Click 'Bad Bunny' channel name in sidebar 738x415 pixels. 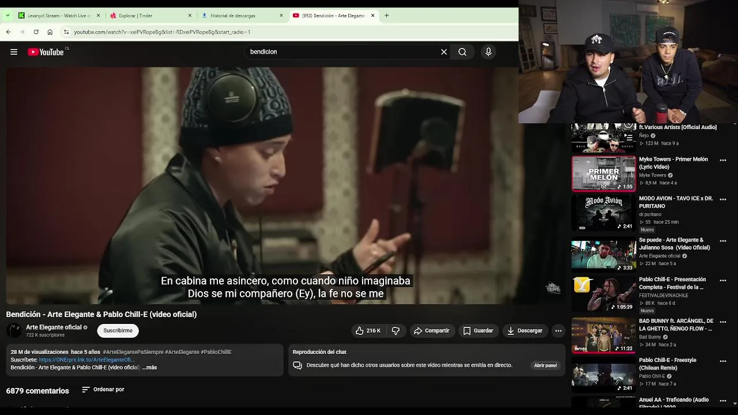click(x=650, y=337)
